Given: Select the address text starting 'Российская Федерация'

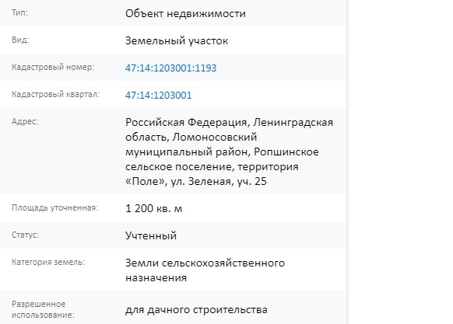Looking at the screenshot, I should (229, 152).
